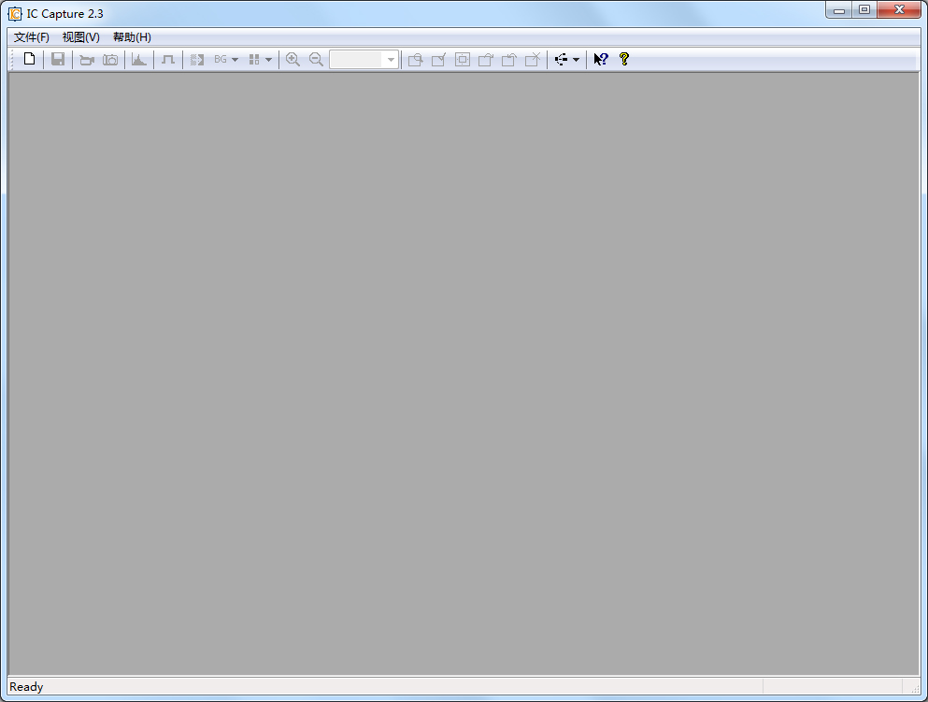Click the trigger pulse waveform icon
Screen dimensions: 928x702
[168, 60]
